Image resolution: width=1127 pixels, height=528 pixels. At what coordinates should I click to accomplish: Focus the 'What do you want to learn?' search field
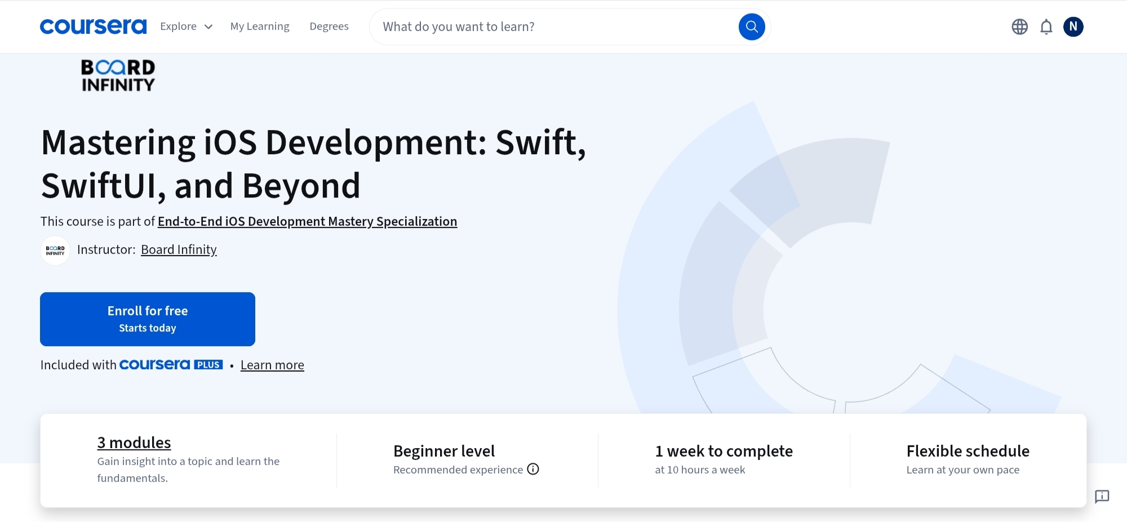[555, 26]
